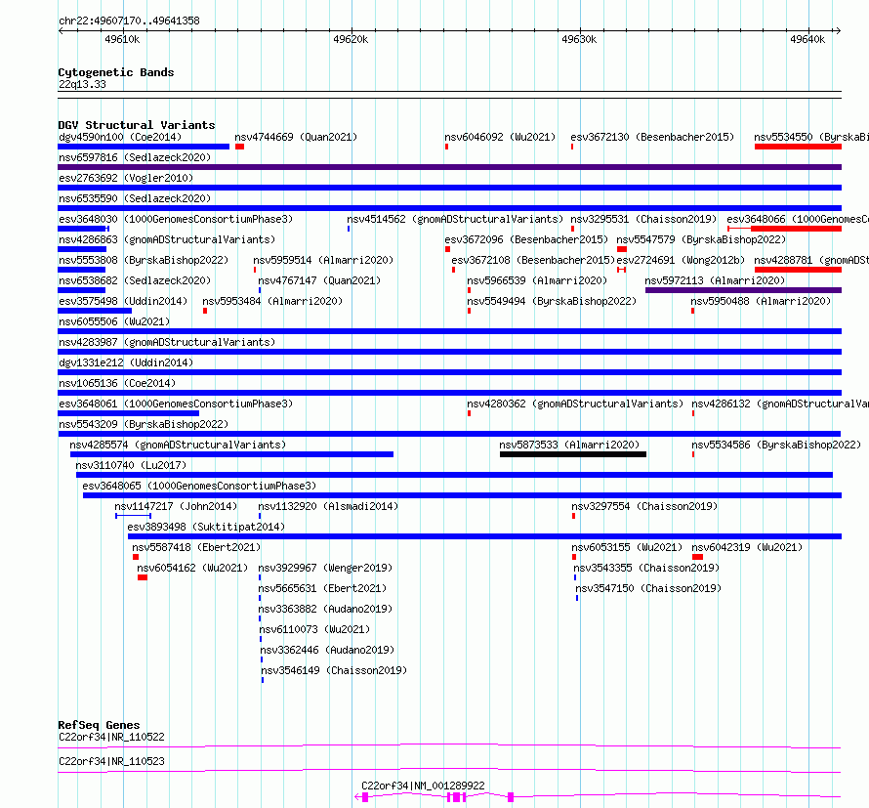Open esv3575498 (Uddin2014) variant
This screenshot has height=808, width=869.
[x=123, y=301]
